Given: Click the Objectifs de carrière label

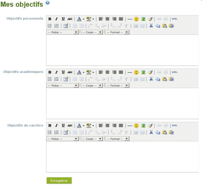Looking at the screenshot, I should 25,125.
